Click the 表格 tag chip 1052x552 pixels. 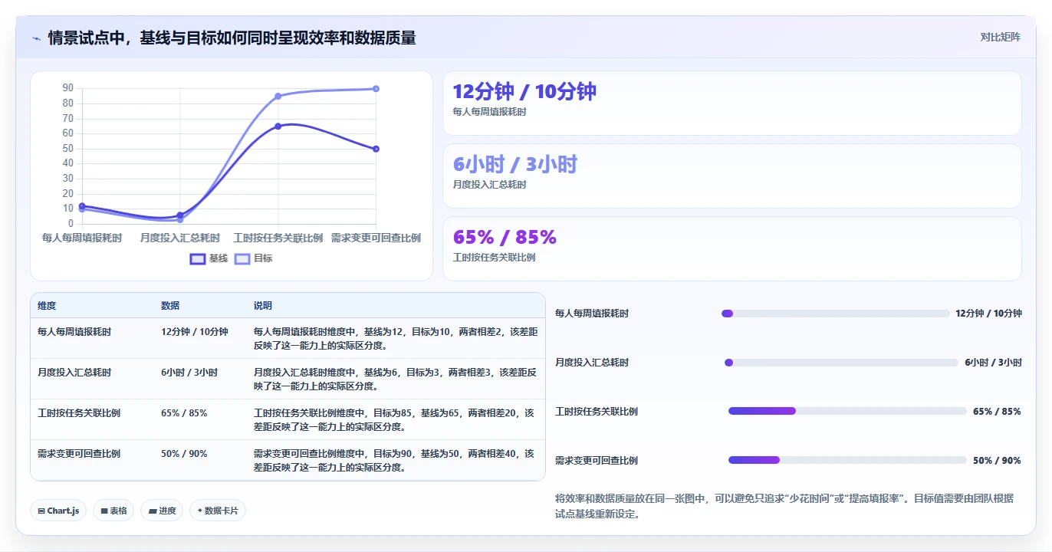113,511
